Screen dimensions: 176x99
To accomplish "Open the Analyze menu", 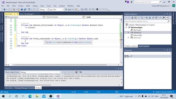I will pyautogui.click(x=62, y=6).
